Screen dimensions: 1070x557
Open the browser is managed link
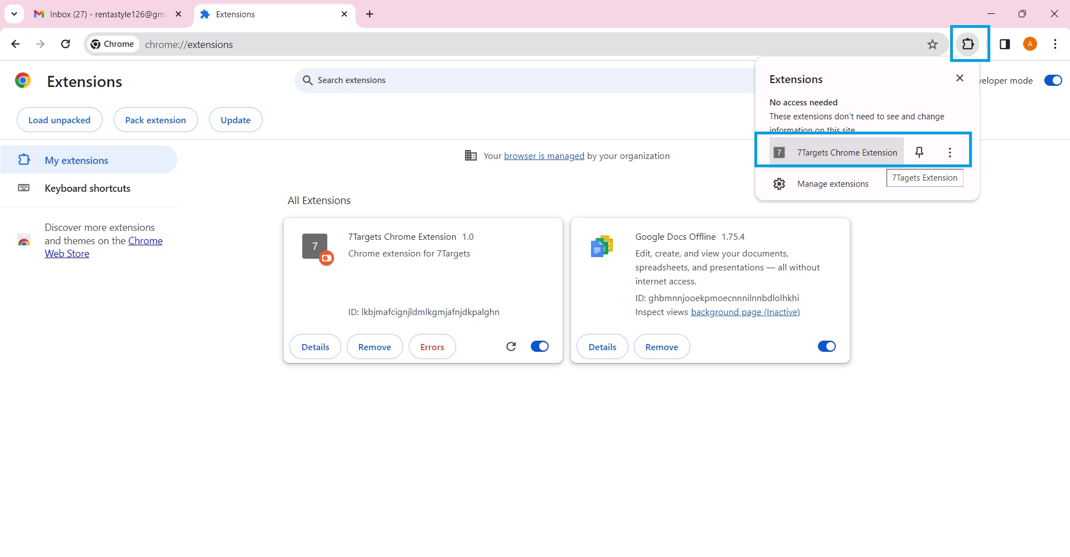pos(544,156)
